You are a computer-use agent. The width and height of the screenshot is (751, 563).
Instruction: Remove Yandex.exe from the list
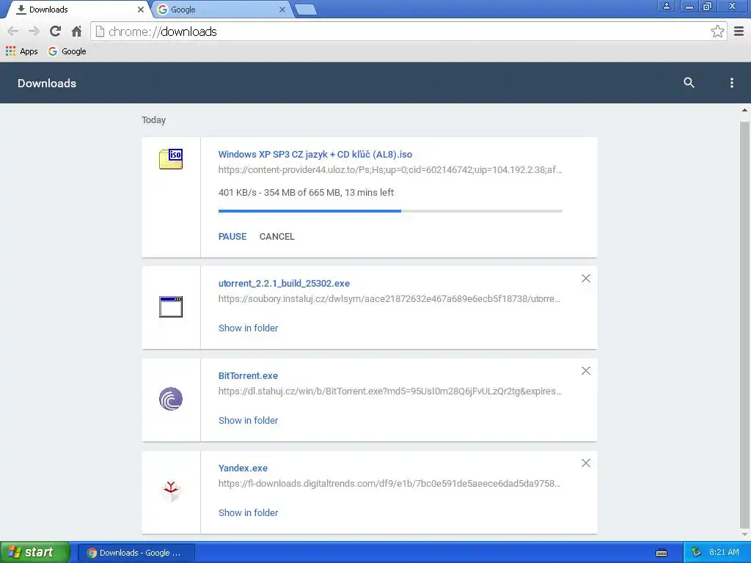(x=585, y=463)
